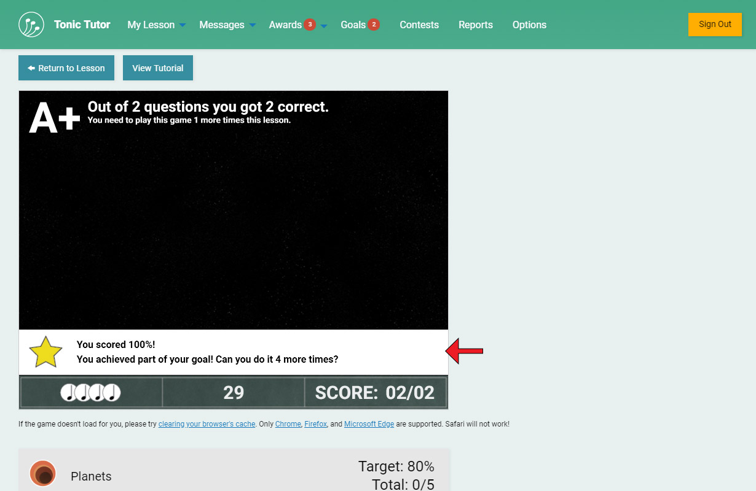
Task: Click the red arrow pointing at results
Action: (465, 351)
